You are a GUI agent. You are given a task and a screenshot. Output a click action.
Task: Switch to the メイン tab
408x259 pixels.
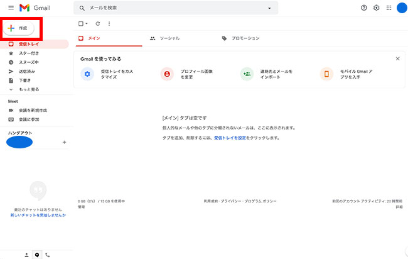point(109,38)
